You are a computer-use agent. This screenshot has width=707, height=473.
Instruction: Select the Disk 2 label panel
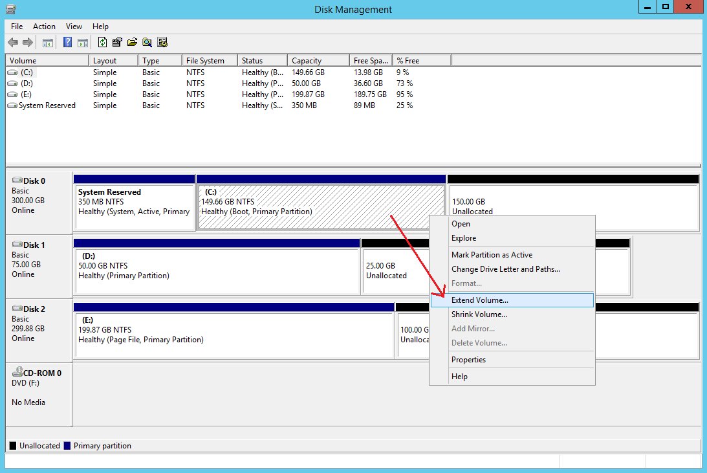point(39,330)
